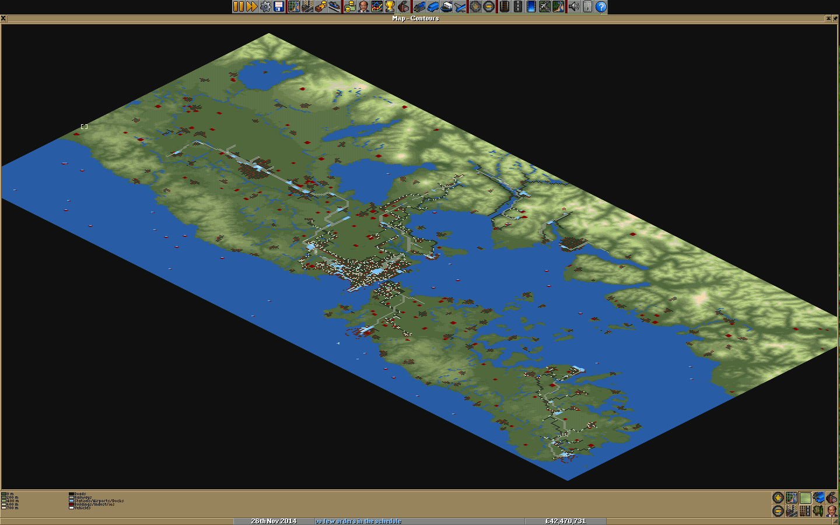Open the save game floppy disk menu
Viewport: 840px width, 525px height.
point(278,6)
